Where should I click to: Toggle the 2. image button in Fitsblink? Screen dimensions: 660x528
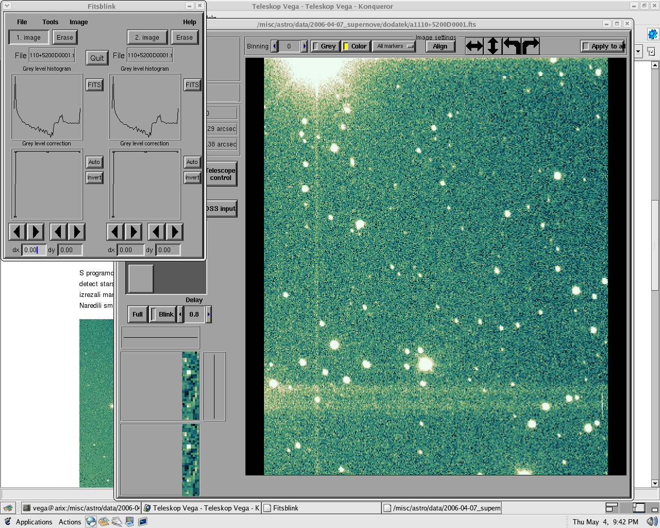pyautogui.click(x=147, y=37)
